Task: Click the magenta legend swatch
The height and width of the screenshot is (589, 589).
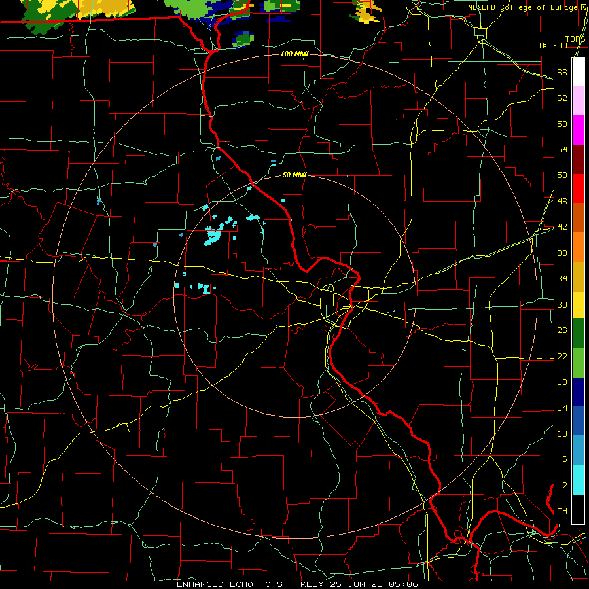Action: pyautogui.click(x=578, y=130)
